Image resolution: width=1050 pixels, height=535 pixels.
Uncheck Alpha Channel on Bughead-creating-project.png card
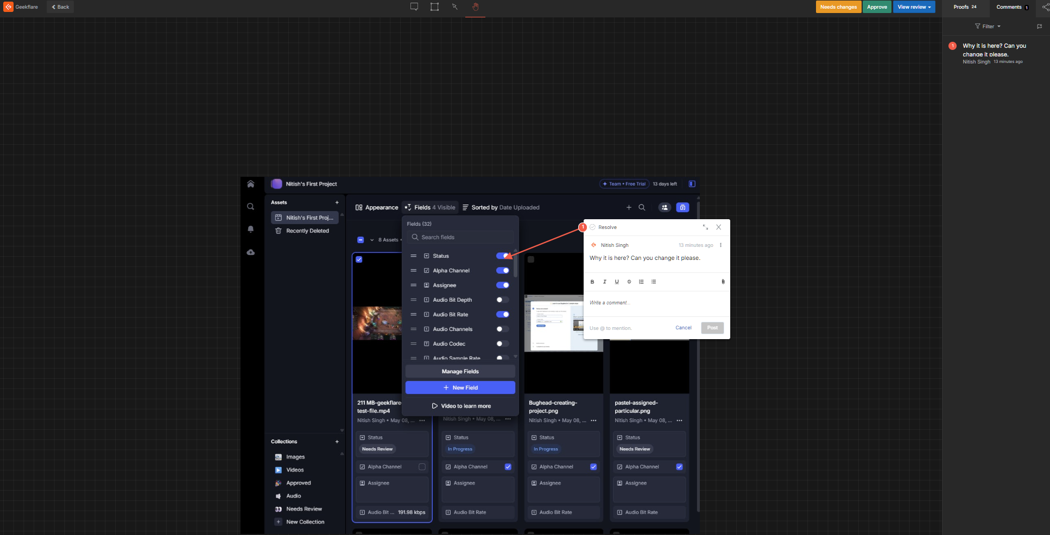593,467
